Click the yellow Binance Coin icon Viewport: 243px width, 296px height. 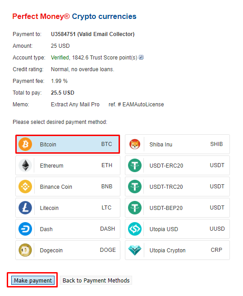(x=25, y=187)
